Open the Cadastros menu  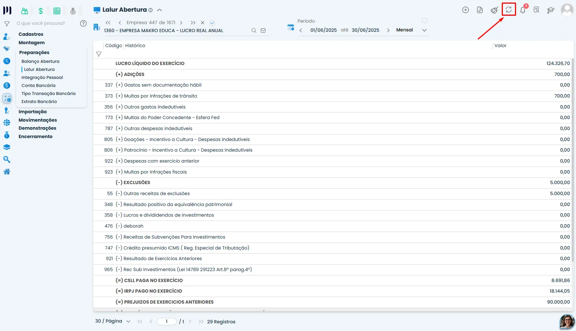pos(31,34)
